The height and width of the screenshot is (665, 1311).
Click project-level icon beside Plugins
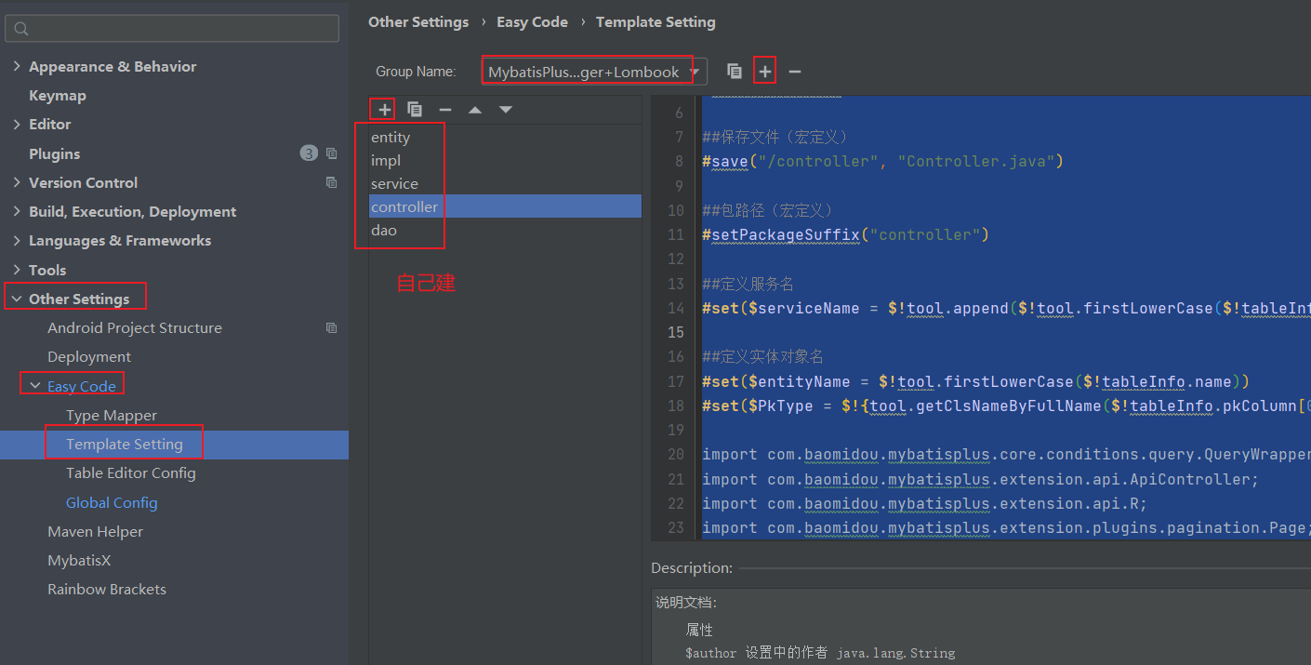(331, 154)
